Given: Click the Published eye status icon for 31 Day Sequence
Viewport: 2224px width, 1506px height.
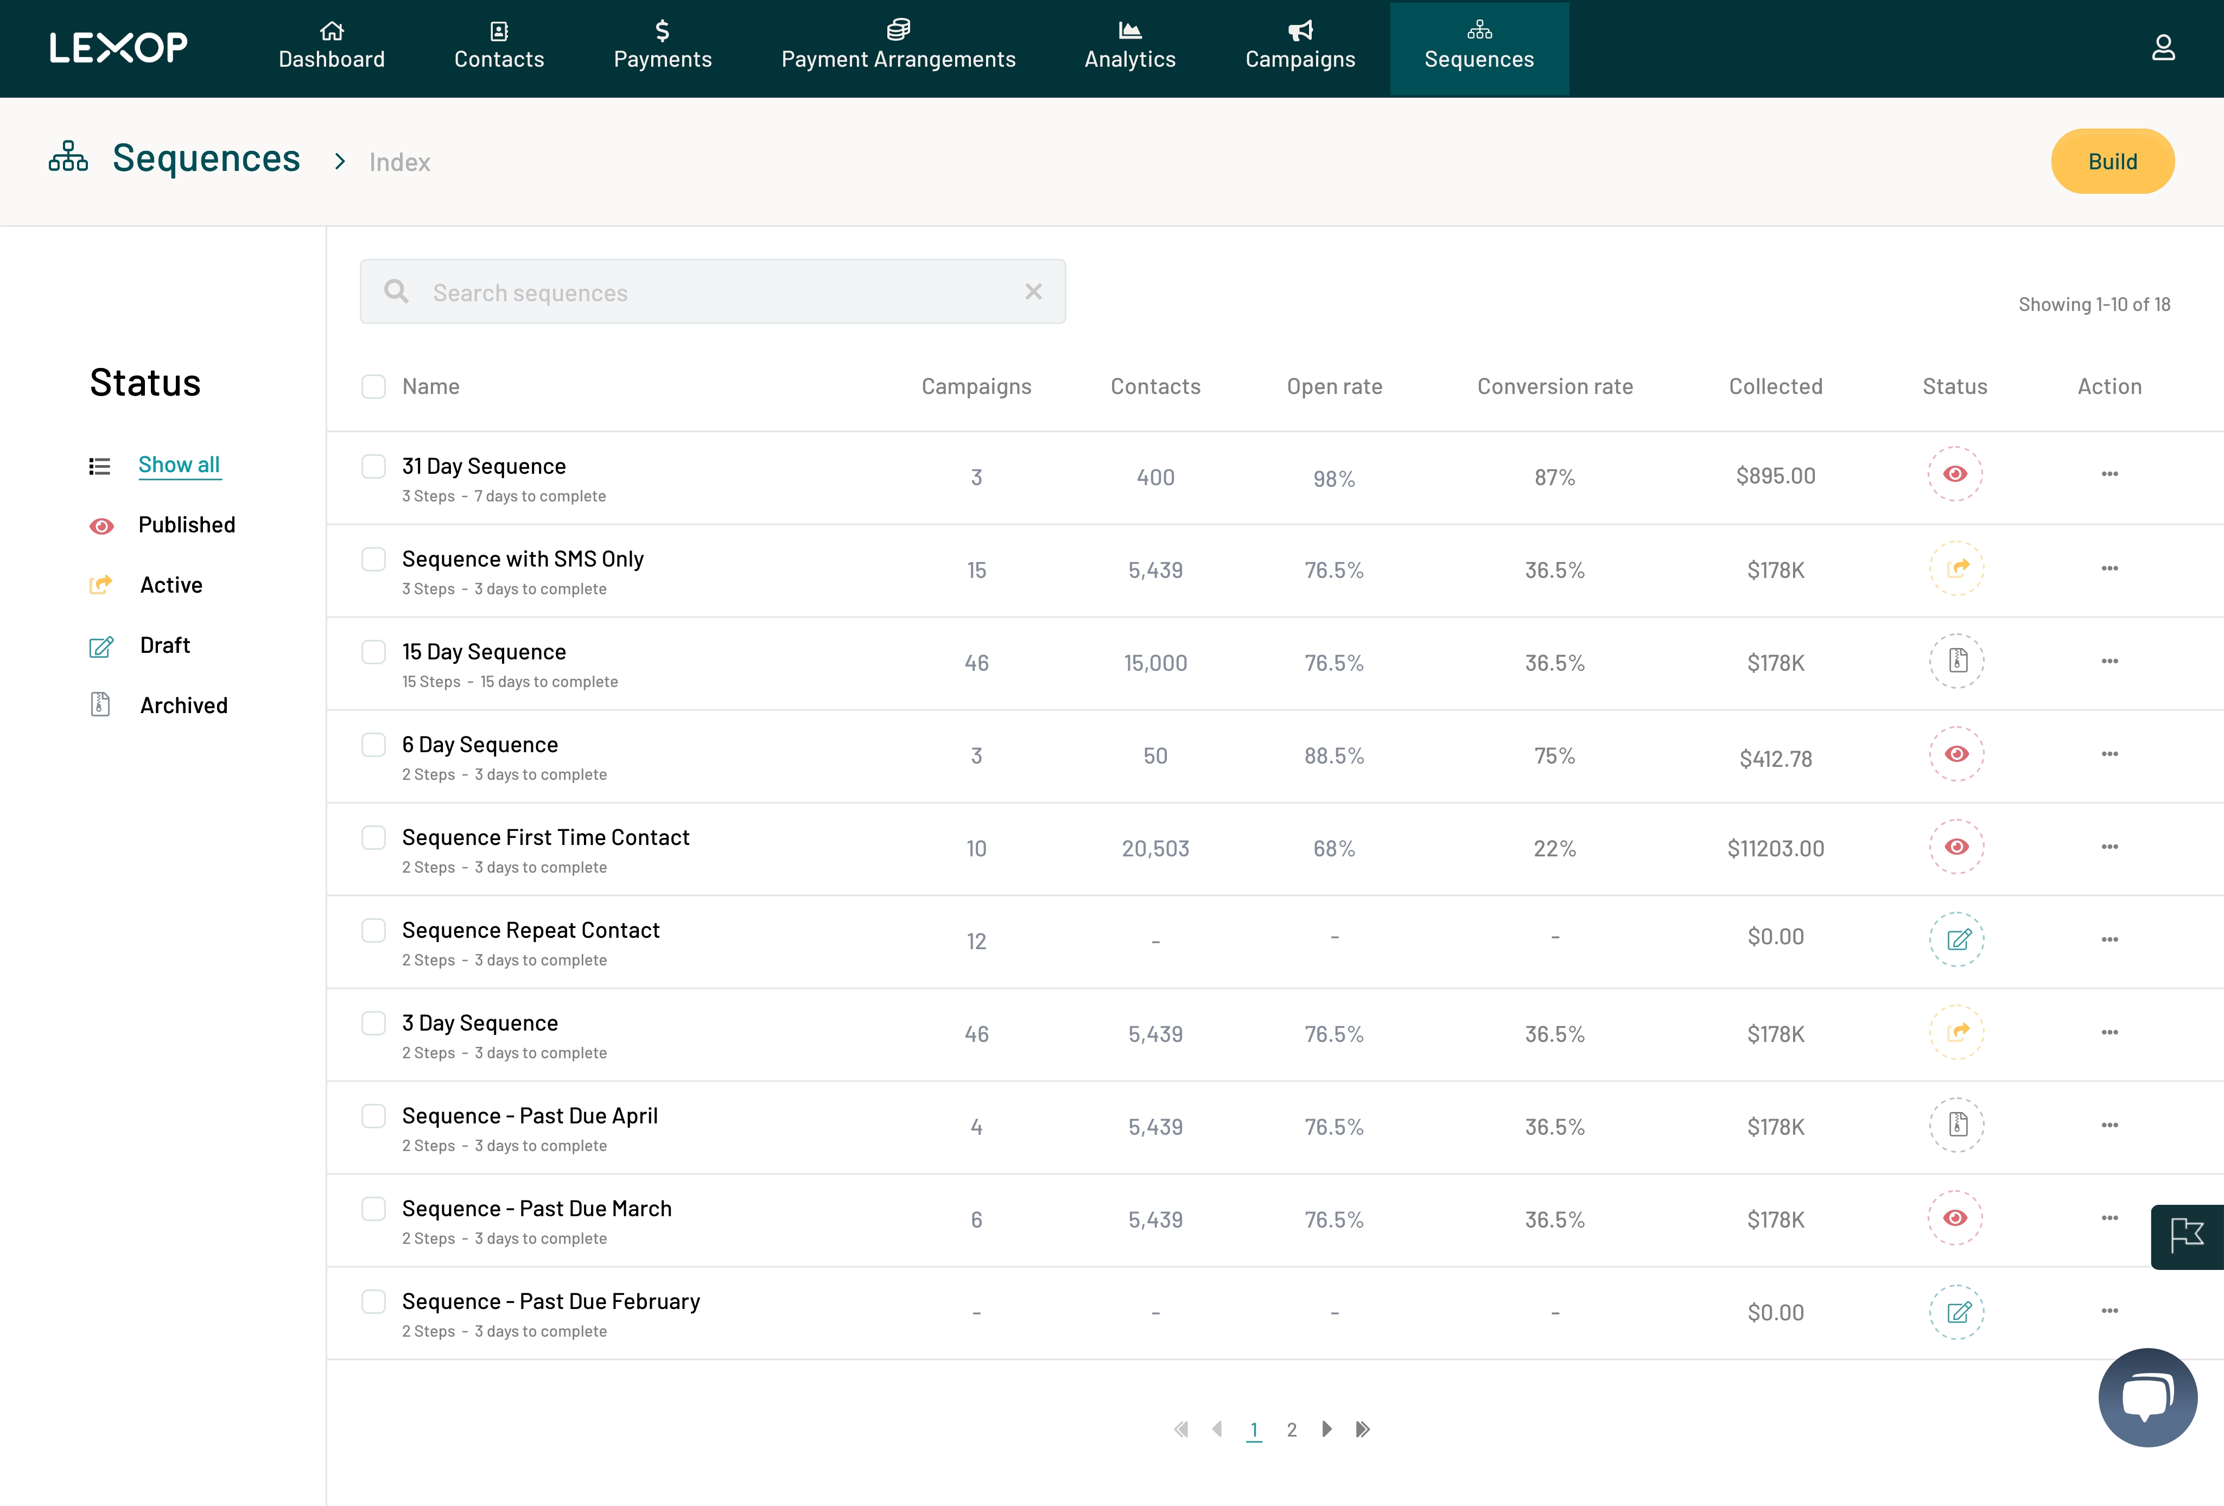Looking at the screenshot, I should (1956, 474).
